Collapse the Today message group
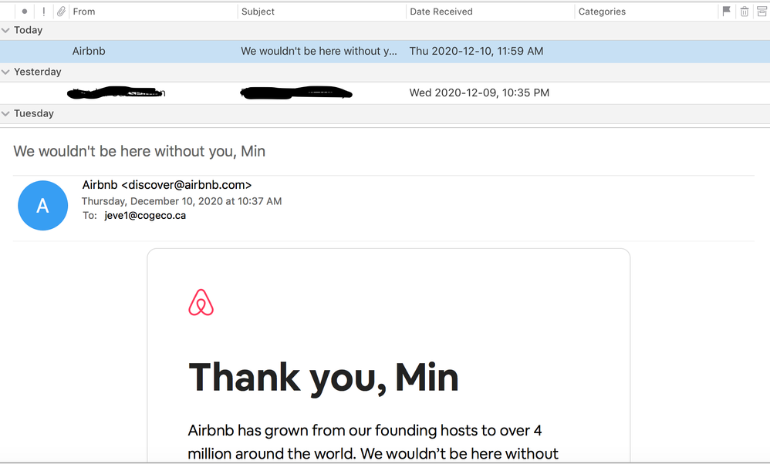 pos(6,30)
